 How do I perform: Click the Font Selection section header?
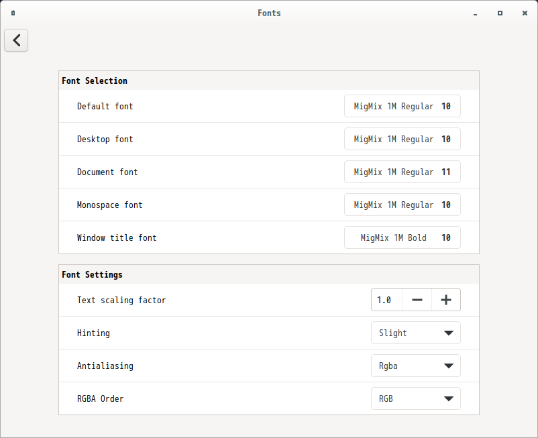(x=95, y=80)
